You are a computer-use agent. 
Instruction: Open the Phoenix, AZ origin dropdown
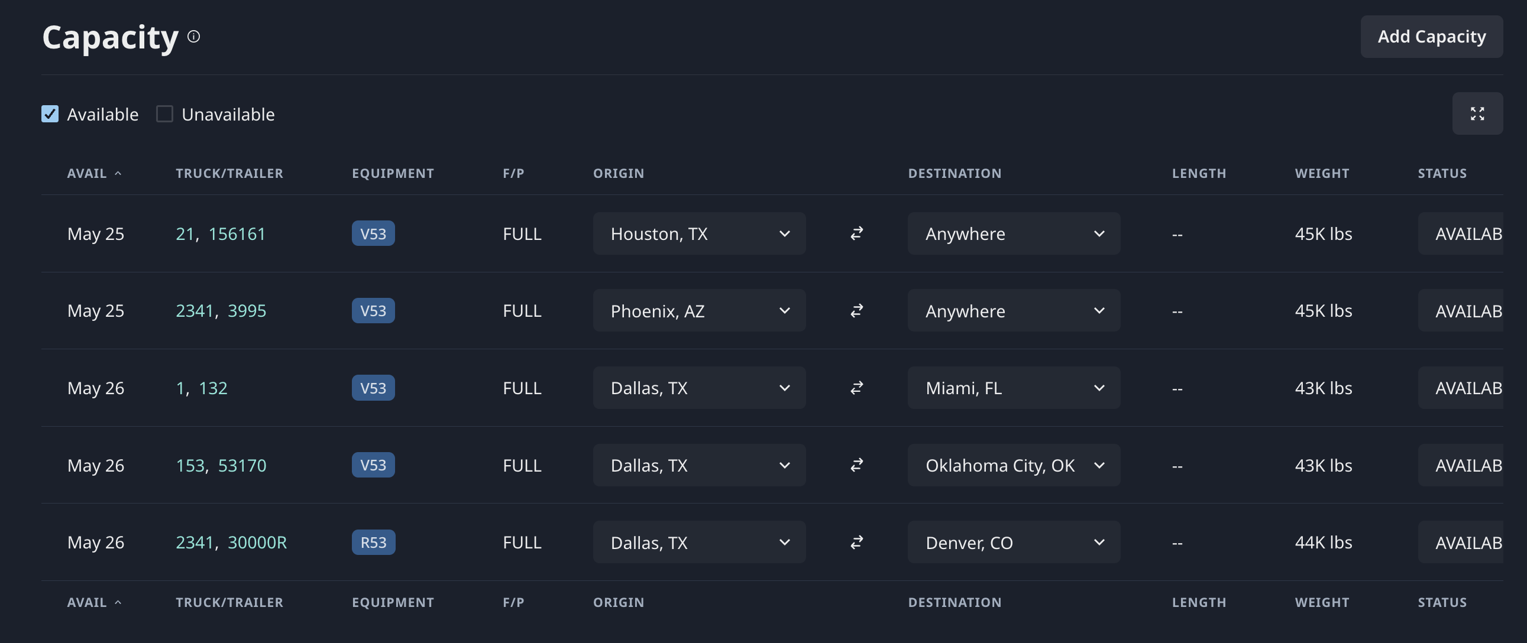(x=699, y=310)
